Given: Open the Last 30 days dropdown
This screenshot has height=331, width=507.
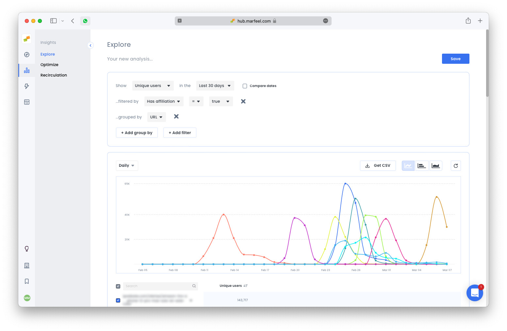Looking at the screenshot, I should click(215, 85).
